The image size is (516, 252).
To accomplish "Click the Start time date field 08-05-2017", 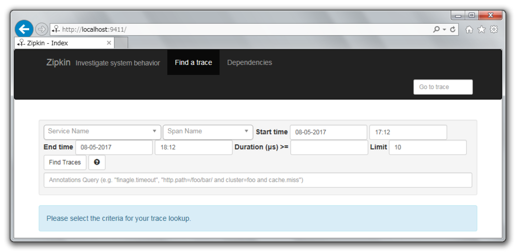I will [329, 132].
